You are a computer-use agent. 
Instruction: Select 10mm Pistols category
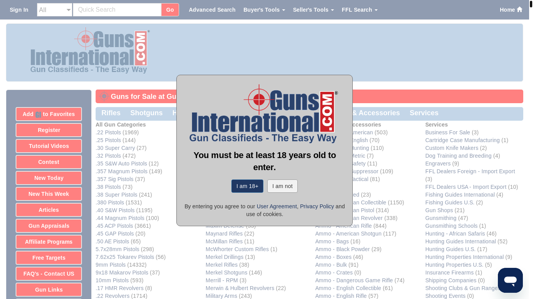point(112,280)
